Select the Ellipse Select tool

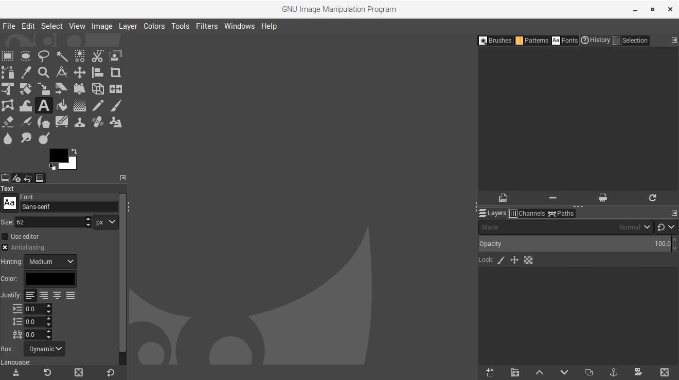point(26,55)
